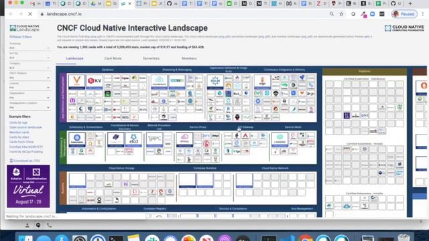The height and width of the screenshot is (241, 429).
Task: Open the CloudEvents card in Streaming & Messaging
Action: coord(160,82)
